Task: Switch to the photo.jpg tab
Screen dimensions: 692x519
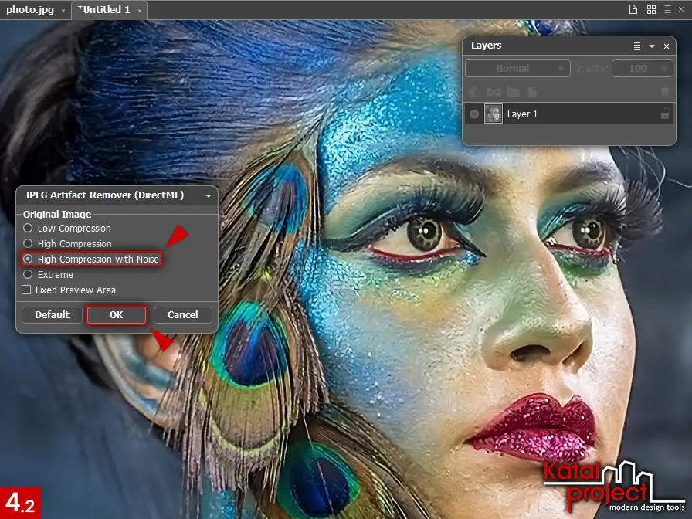Action: tap(29, 10)
